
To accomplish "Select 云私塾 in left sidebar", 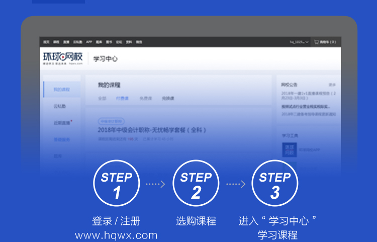I will click(x=60, y=106).
